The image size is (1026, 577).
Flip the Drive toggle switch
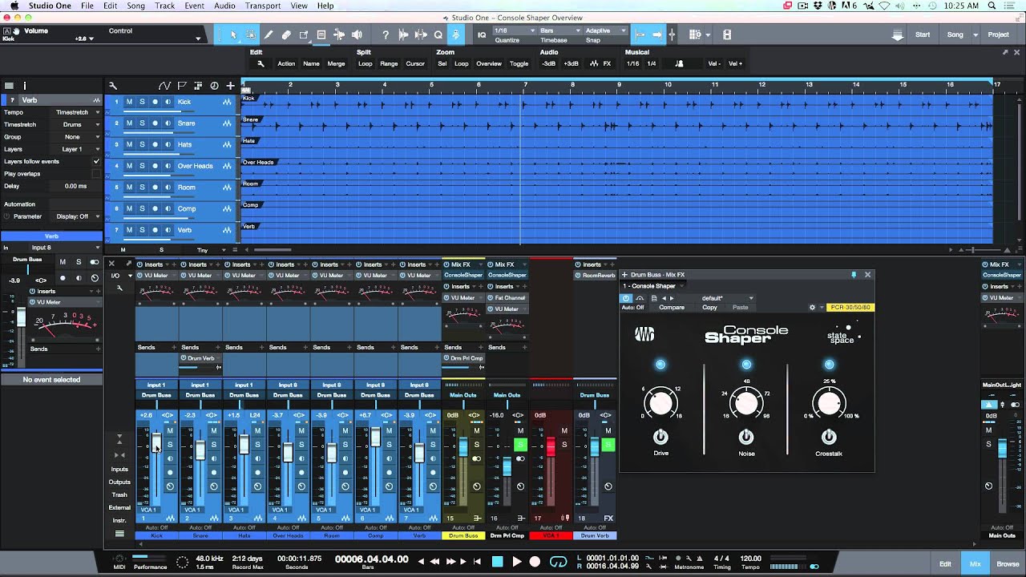(x=660, y=437)
